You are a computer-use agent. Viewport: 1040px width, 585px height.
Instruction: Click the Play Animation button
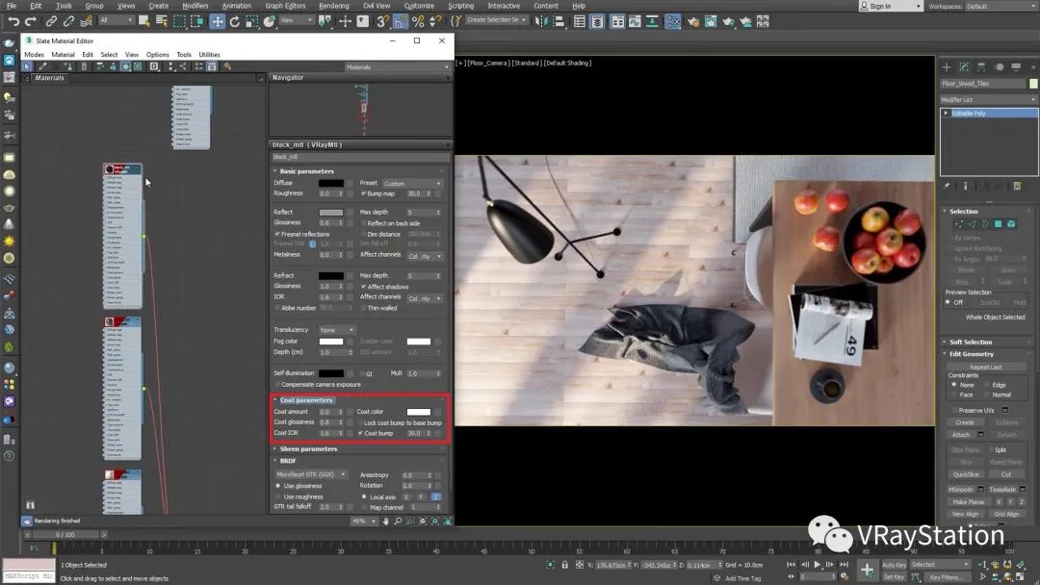[x=818, y=565]
